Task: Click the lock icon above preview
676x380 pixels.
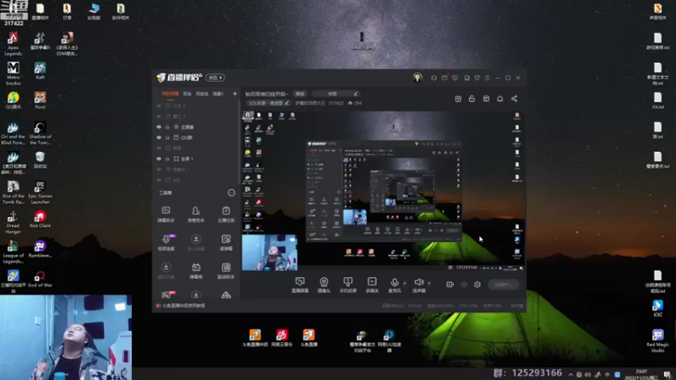Action: 472,99
